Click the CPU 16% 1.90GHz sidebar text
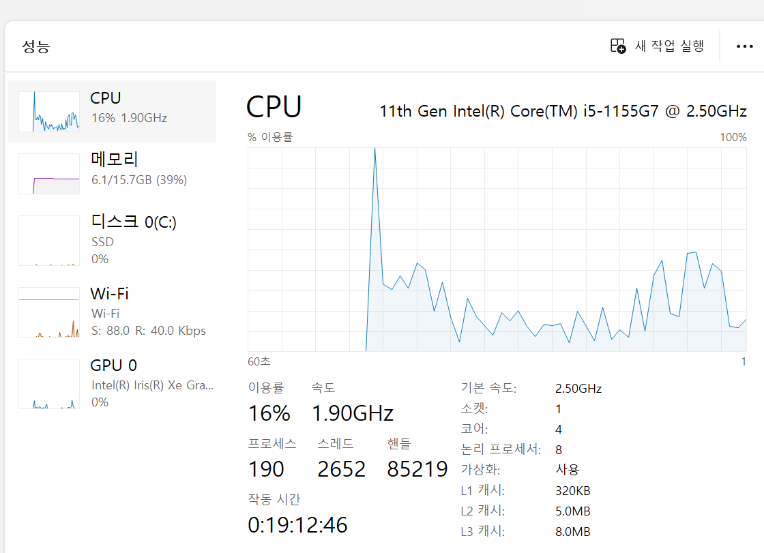 pos(129,118)
